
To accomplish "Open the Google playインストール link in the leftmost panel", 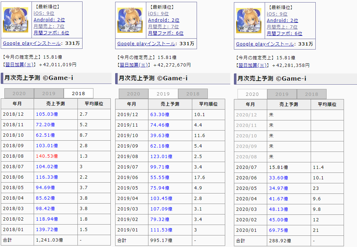I will [x=32, y=43].
